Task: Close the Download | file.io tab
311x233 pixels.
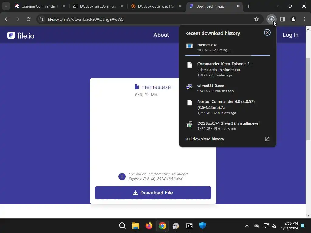Action: pos(238,6)
